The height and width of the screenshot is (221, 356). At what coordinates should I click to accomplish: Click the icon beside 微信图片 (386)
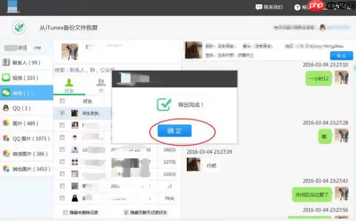pyautogui.click(x=6, y=153)
